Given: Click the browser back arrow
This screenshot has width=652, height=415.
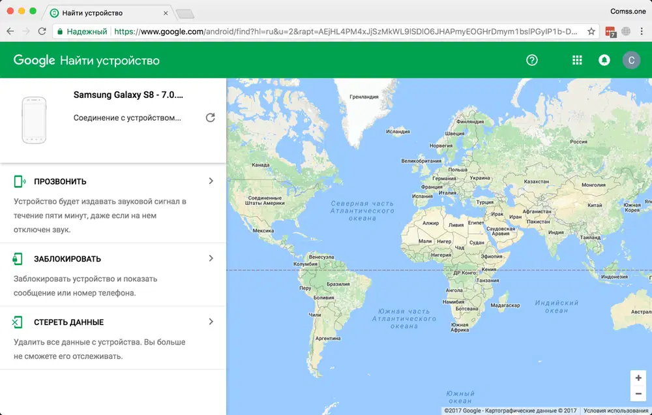Looking at the screenshot, I should coord(10,31).
